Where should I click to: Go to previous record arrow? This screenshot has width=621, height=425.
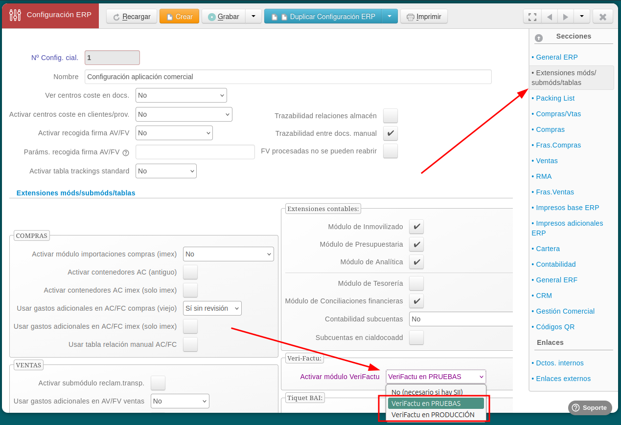[x=550, y=17]
